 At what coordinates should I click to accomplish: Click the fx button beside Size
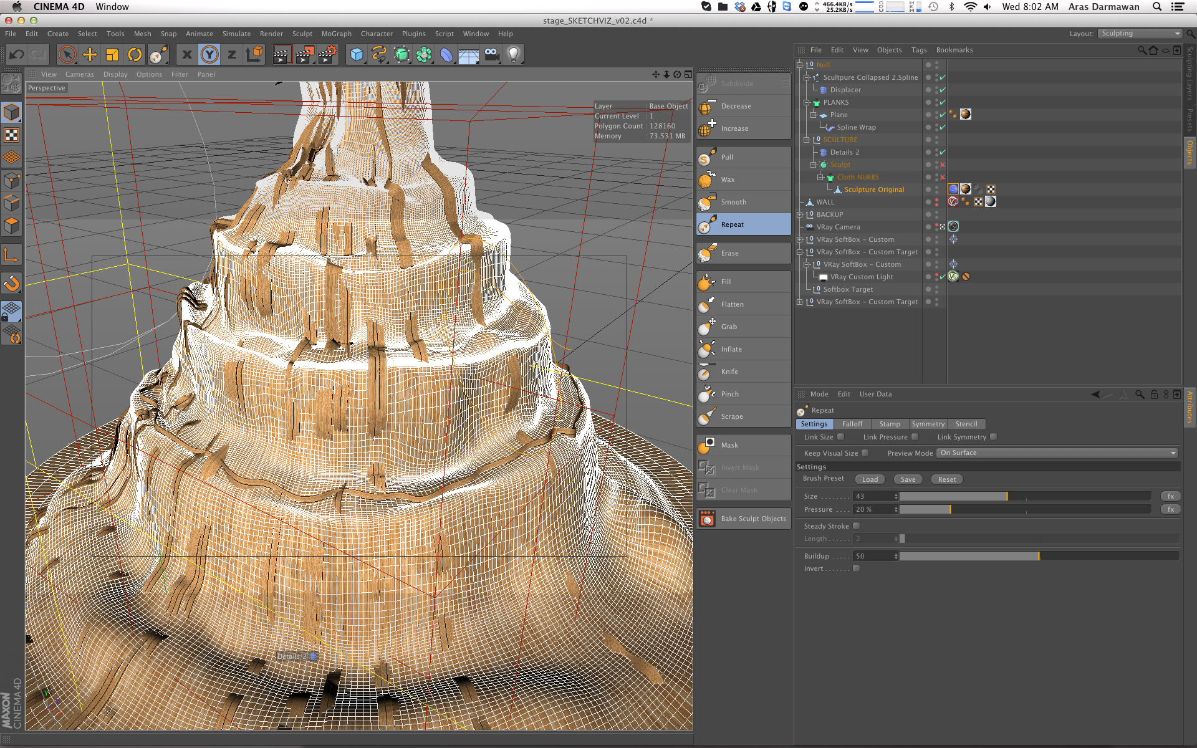tap(1170, 496)
